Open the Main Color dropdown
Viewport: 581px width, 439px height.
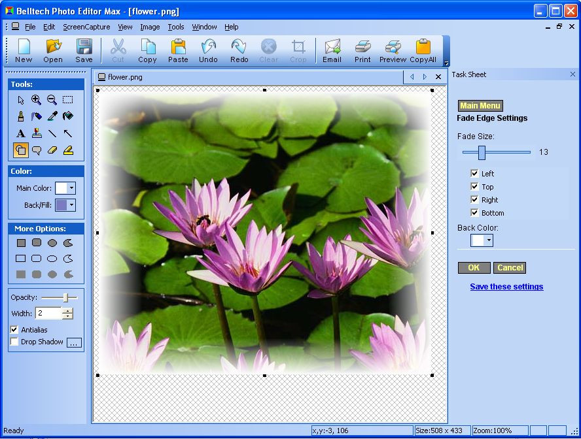tap(71, 188)
